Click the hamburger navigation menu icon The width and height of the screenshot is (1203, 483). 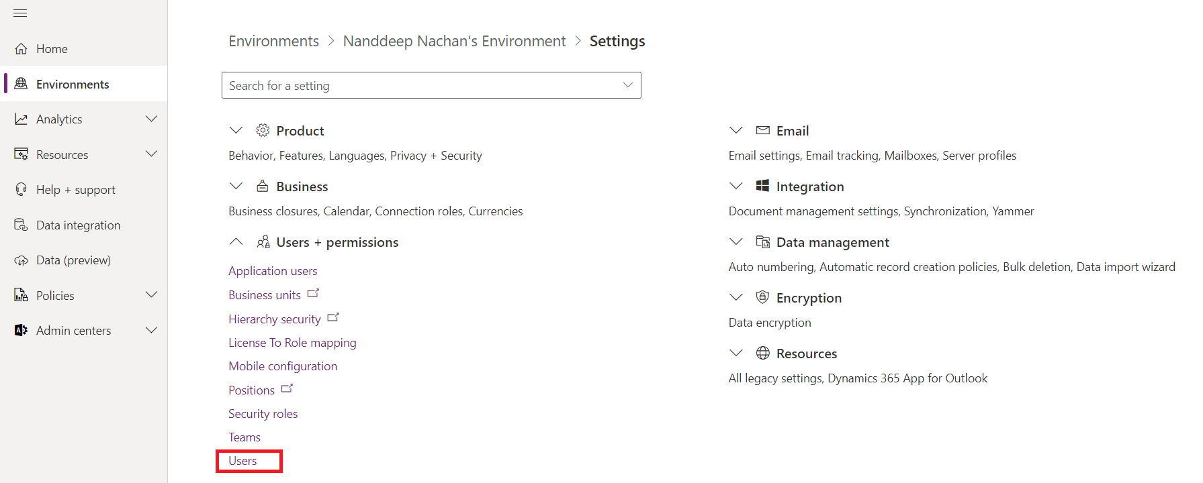click(x=20, y=13)
